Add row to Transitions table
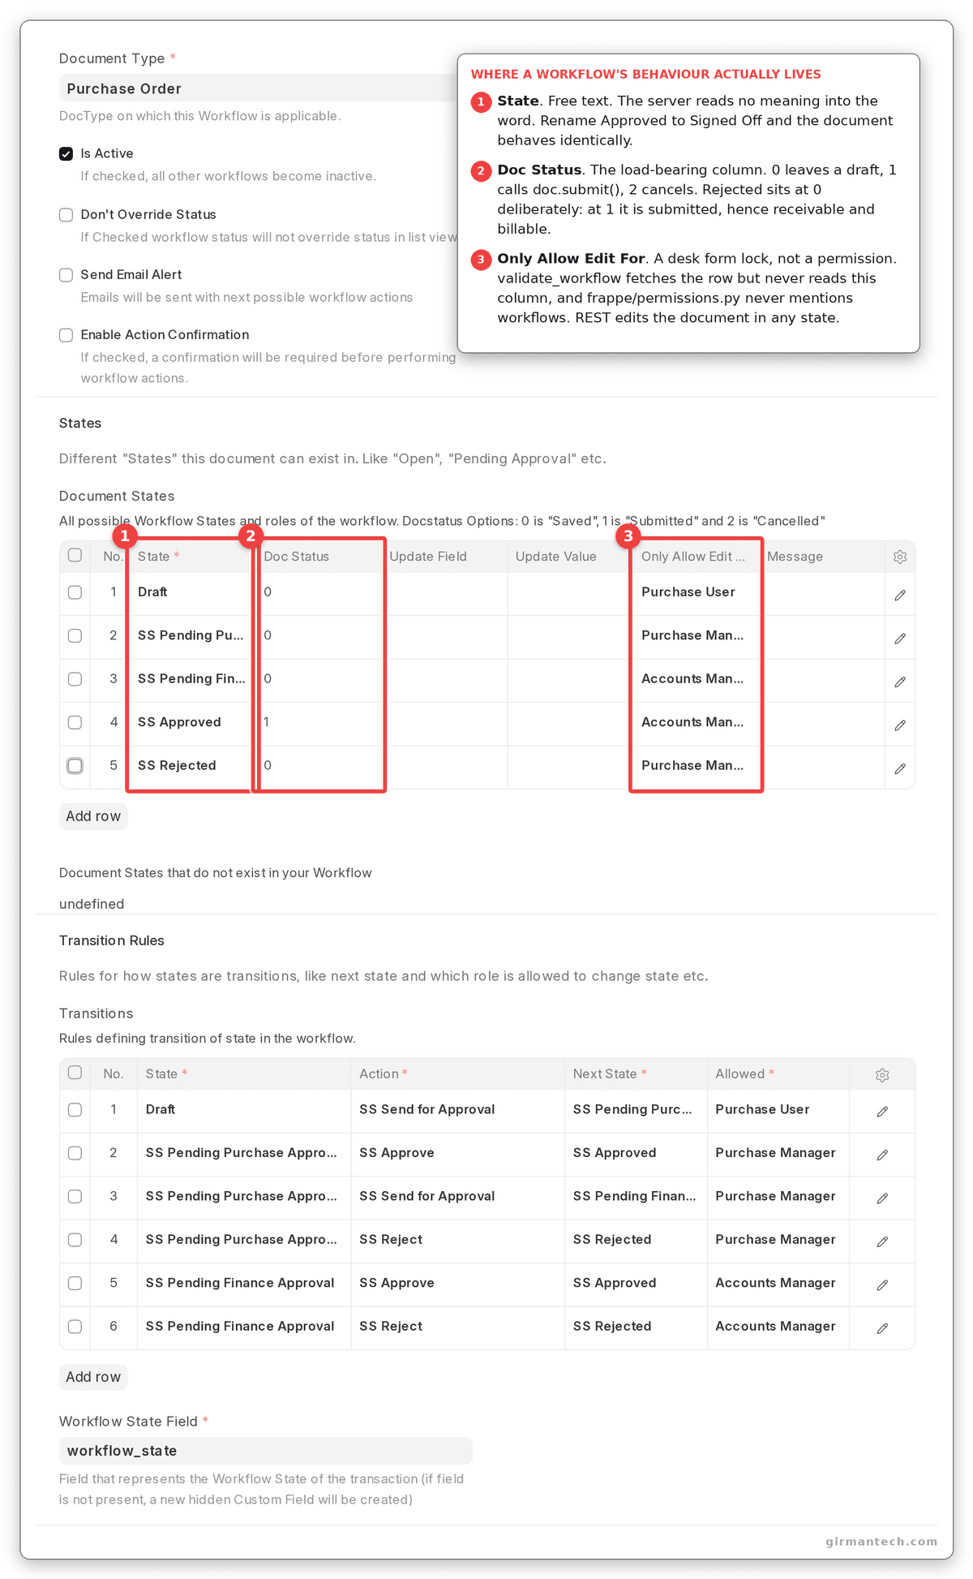This screenshot has height=1579, width=973. (x=93, y=1377)
